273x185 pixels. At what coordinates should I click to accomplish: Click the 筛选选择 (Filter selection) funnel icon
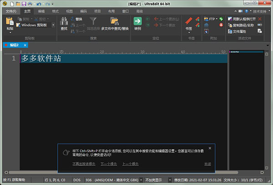click(x=93, y=21)
